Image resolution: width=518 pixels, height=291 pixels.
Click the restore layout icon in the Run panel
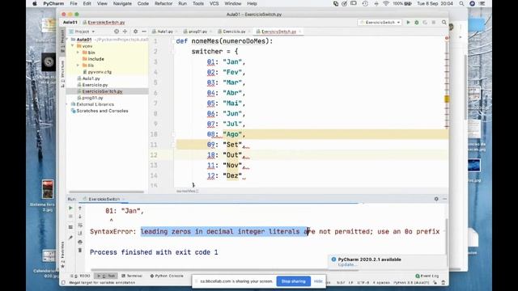tap(70, 227)
